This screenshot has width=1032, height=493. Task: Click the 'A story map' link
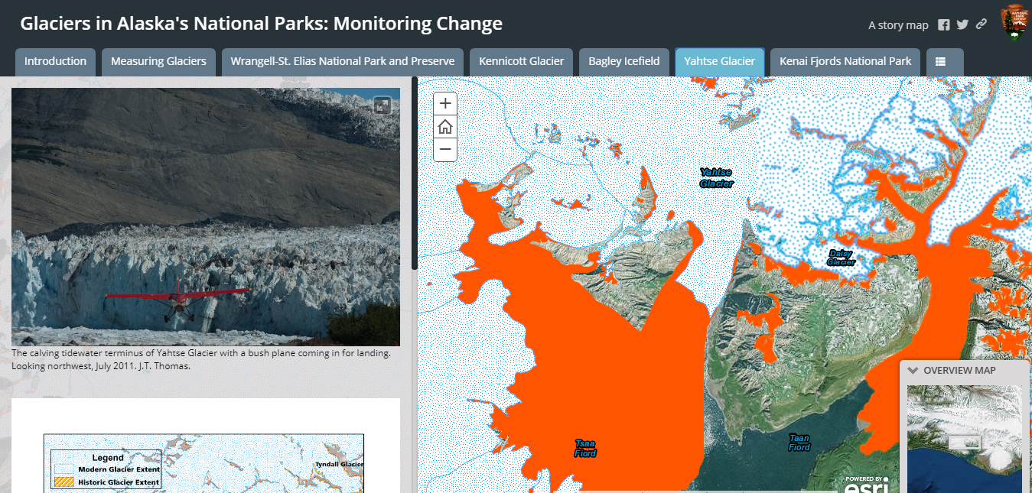tap(898, 25)
